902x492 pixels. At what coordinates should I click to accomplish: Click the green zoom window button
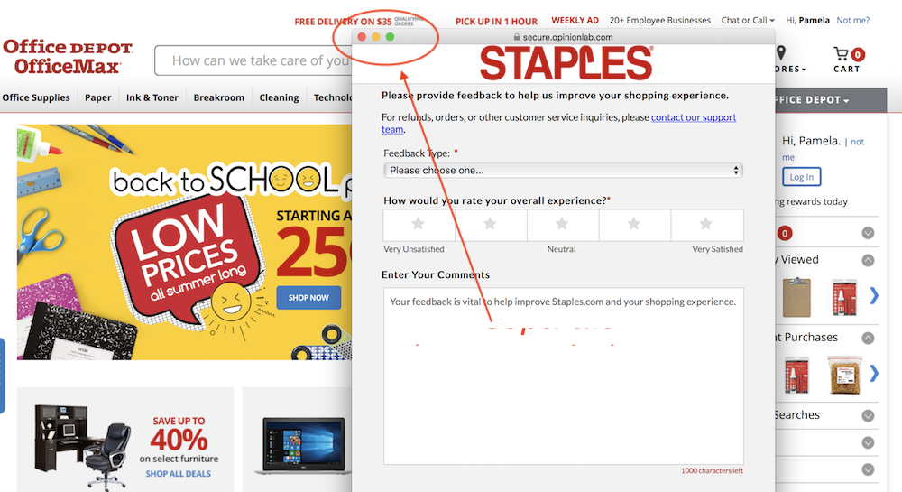click(x=390, y=37)
